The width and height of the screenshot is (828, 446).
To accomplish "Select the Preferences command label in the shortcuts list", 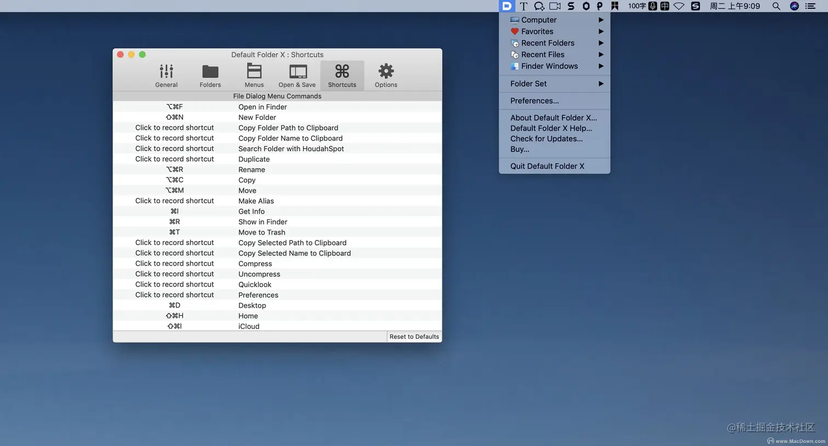I will pos(258,295).
